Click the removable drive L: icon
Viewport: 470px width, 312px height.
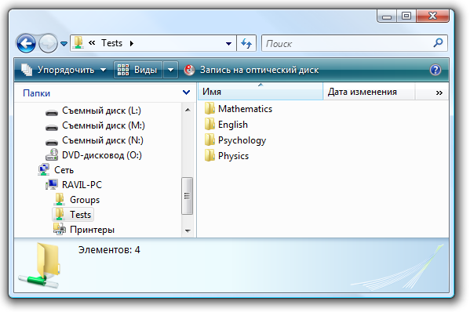(x=52, y=112)
